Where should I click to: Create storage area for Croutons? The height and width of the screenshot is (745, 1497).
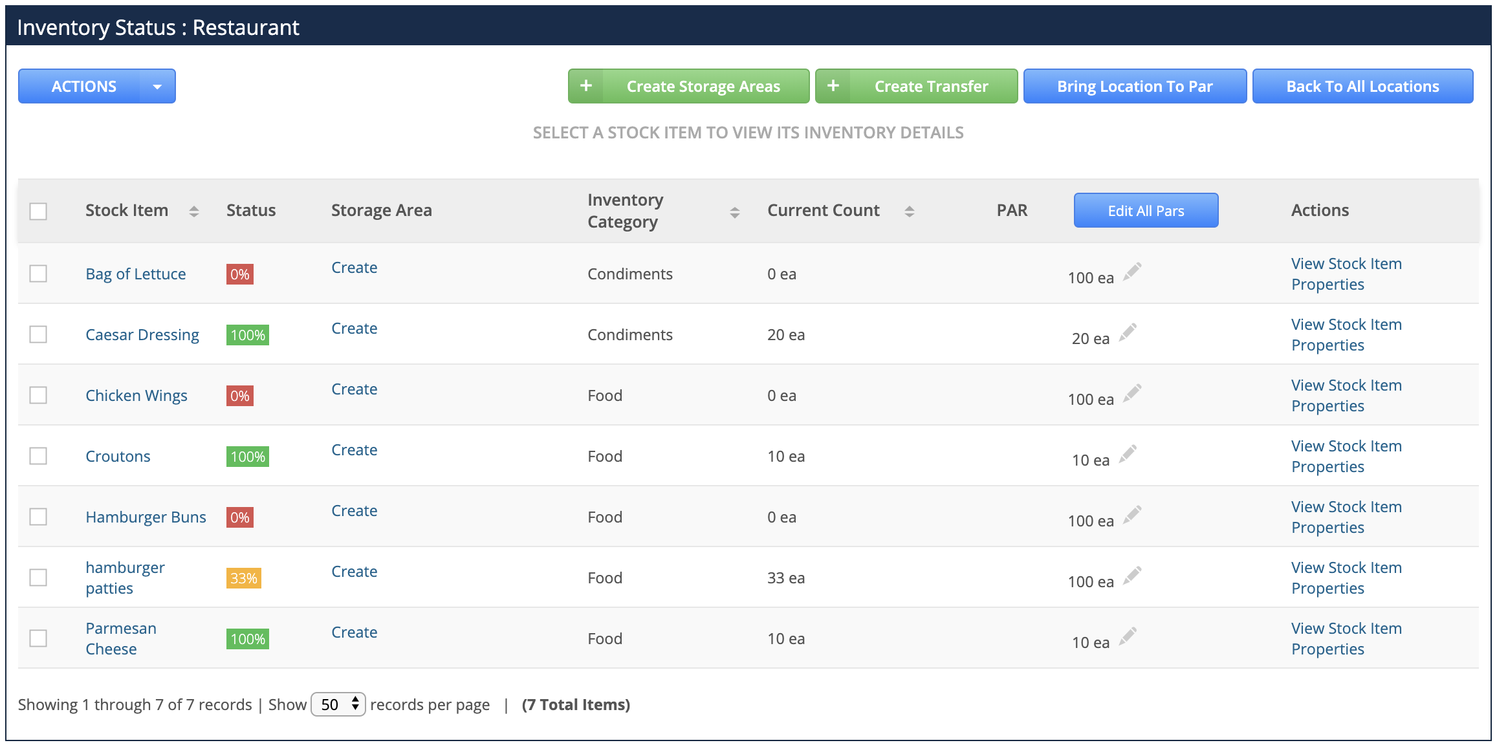coord(354,450)
